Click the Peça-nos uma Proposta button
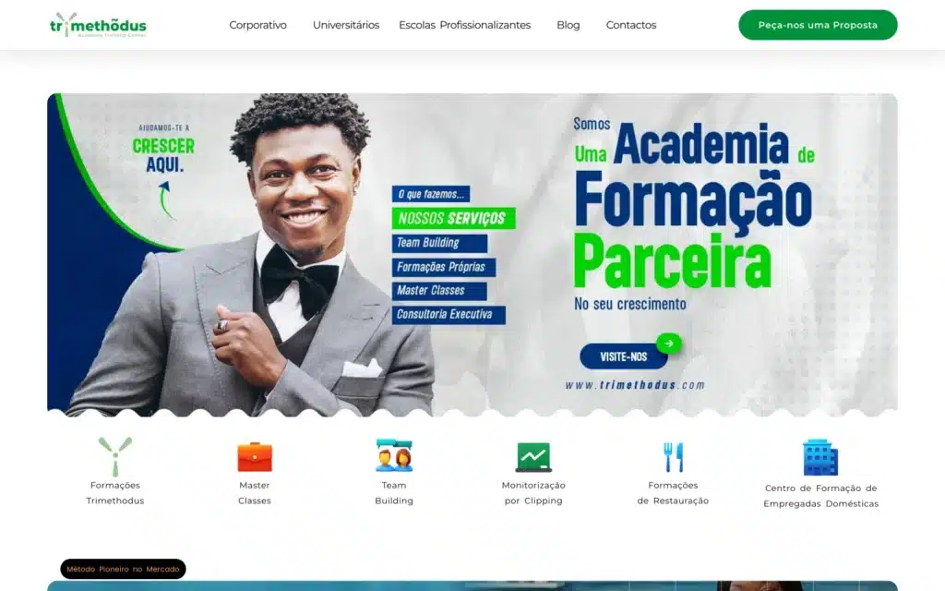Image resolution: width=945 pixels, height=591 pixels. pyautogui.click(x=818, y=25)
